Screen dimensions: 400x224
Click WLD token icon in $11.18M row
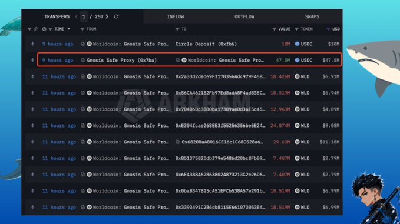click(x=297, y=142)
